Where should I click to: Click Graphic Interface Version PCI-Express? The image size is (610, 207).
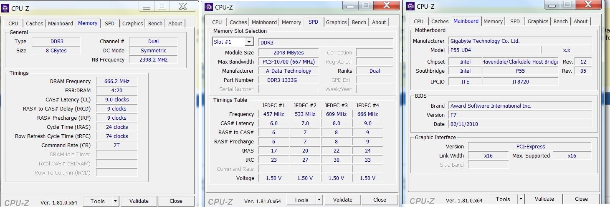click(x=530, y=147)
